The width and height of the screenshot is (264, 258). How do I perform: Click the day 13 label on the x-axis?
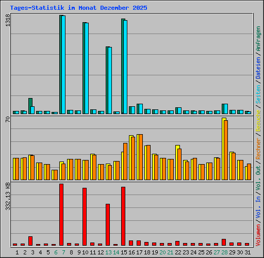pyautogui.click(x=108, y=252)
